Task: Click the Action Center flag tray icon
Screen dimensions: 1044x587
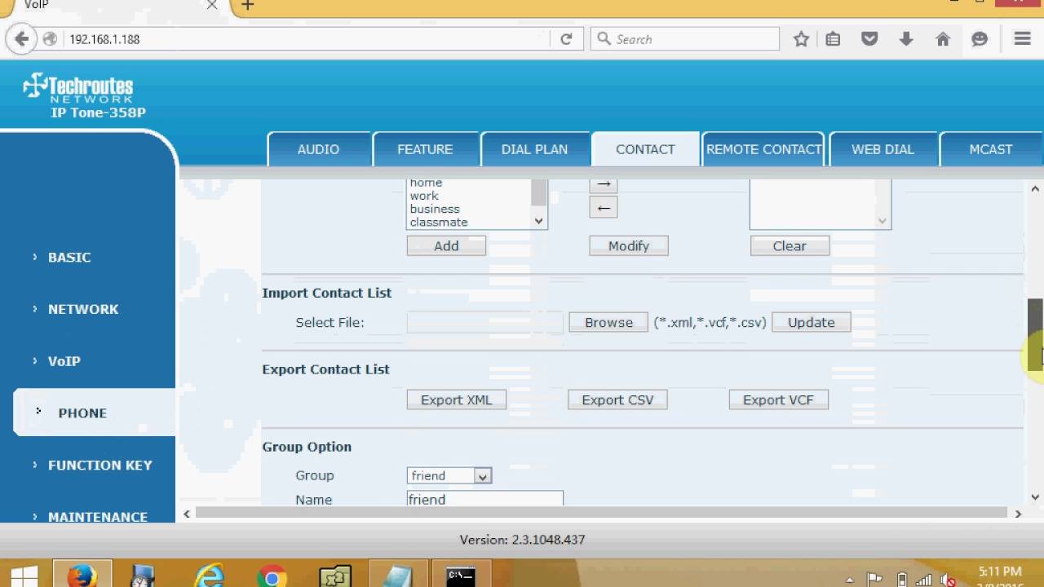Action: (875, 580)
